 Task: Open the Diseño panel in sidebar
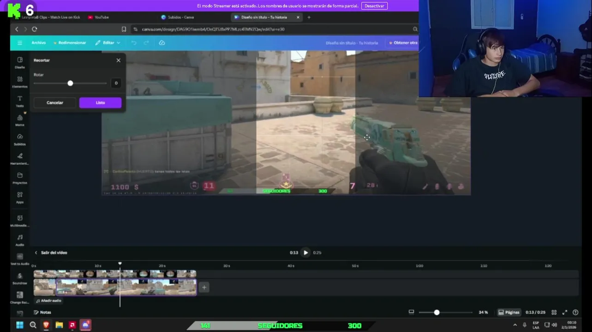[x=19, y=63]
